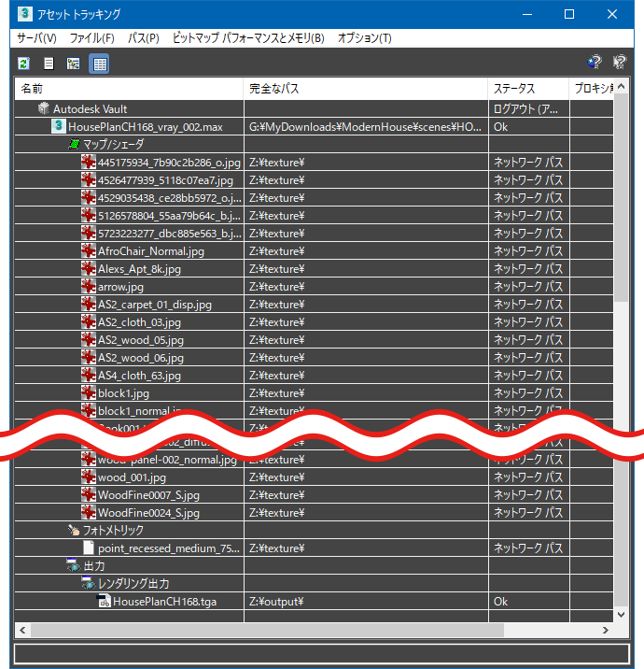
Task: Select the マップ/シェーダ group row
Action: (x=315, y=144)
